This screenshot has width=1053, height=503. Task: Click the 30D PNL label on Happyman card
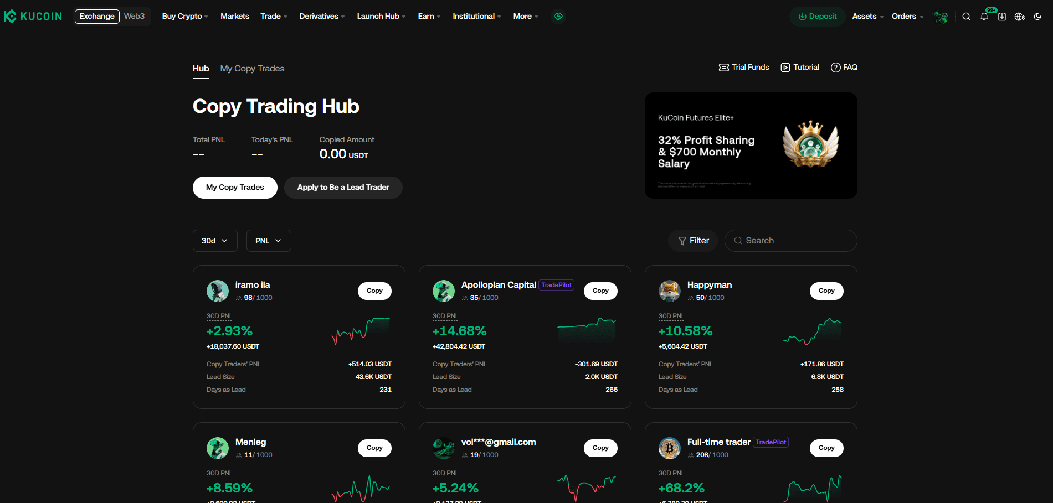pyautogui.click(x=671, y=316)
